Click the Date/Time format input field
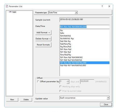Image resolution: width=116 pixels, height=112 pixels. pyautogui.click(x=85, y=27)
